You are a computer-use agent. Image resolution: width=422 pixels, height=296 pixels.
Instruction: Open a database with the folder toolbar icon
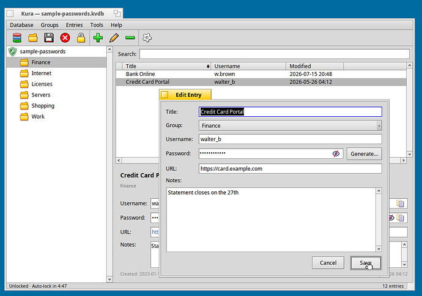[x=33, y=38]
